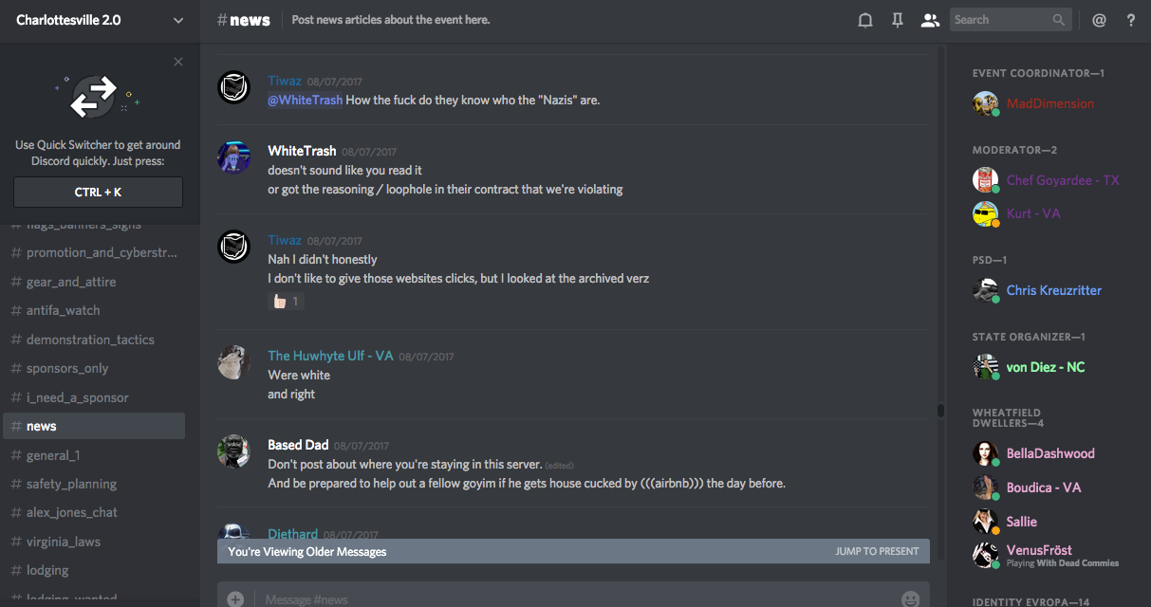The width and height of the screenshot is (1151, 607).
Task: Open the notification bell settings
Action: 864,20
